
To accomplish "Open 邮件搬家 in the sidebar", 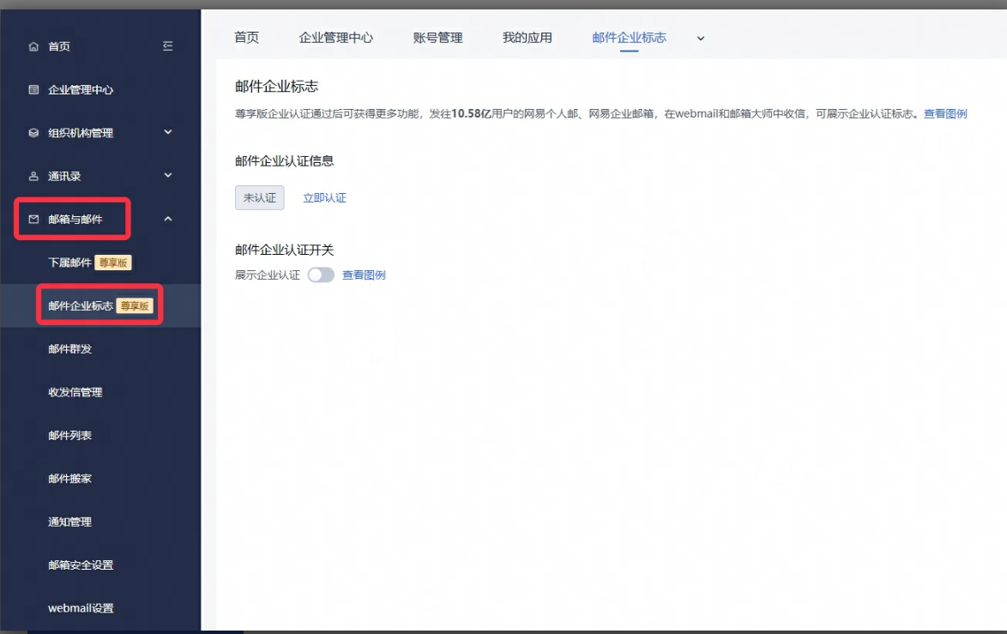I will [x=70, y=479].
